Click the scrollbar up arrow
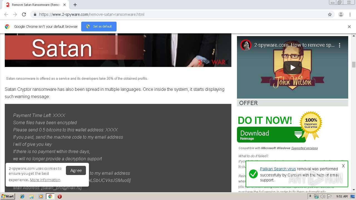This screenshot has height=200, width=356. pos(354,36)
